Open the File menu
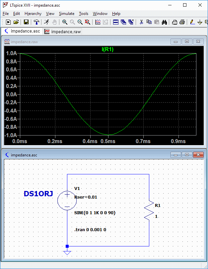The image size is (208, 269). [x=6, y=14]
